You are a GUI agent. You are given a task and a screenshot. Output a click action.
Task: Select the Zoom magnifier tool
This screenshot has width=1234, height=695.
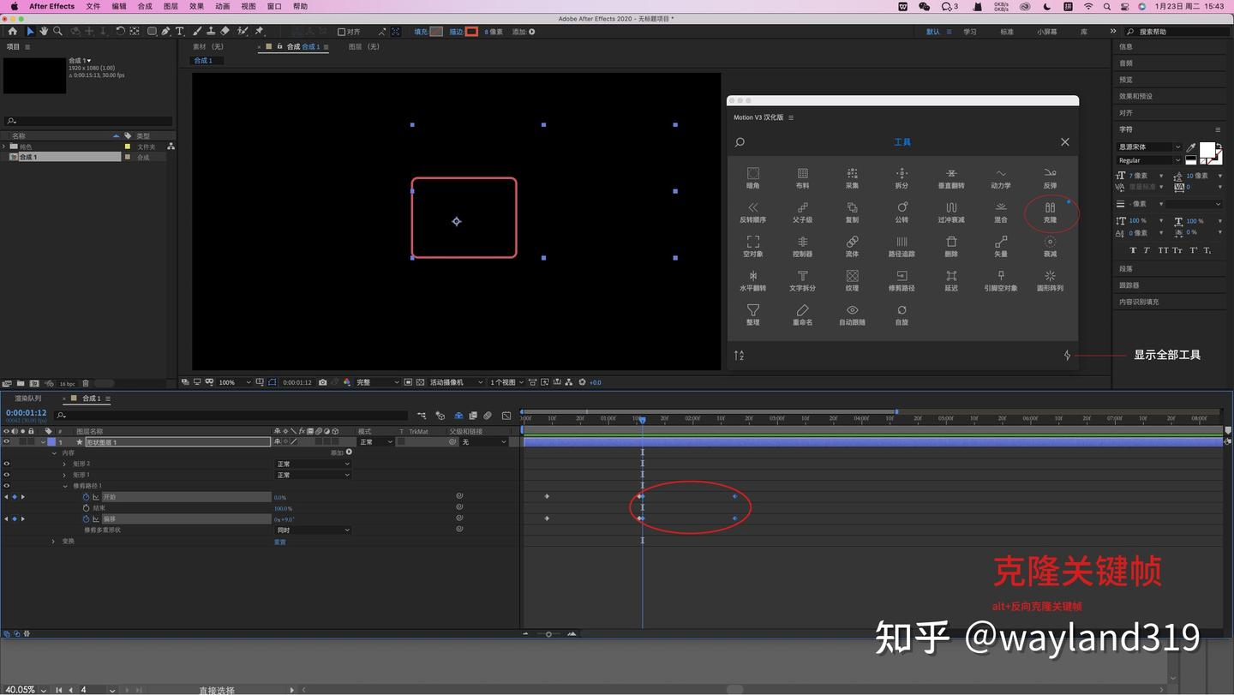click(57, 31)
